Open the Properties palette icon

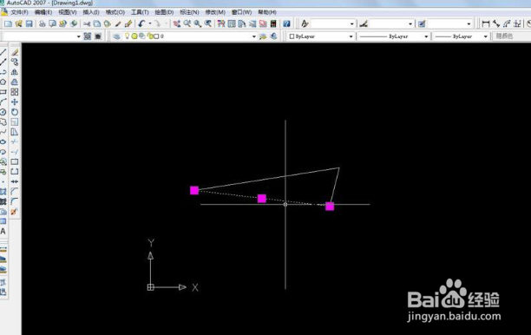(x=221, y=23)
